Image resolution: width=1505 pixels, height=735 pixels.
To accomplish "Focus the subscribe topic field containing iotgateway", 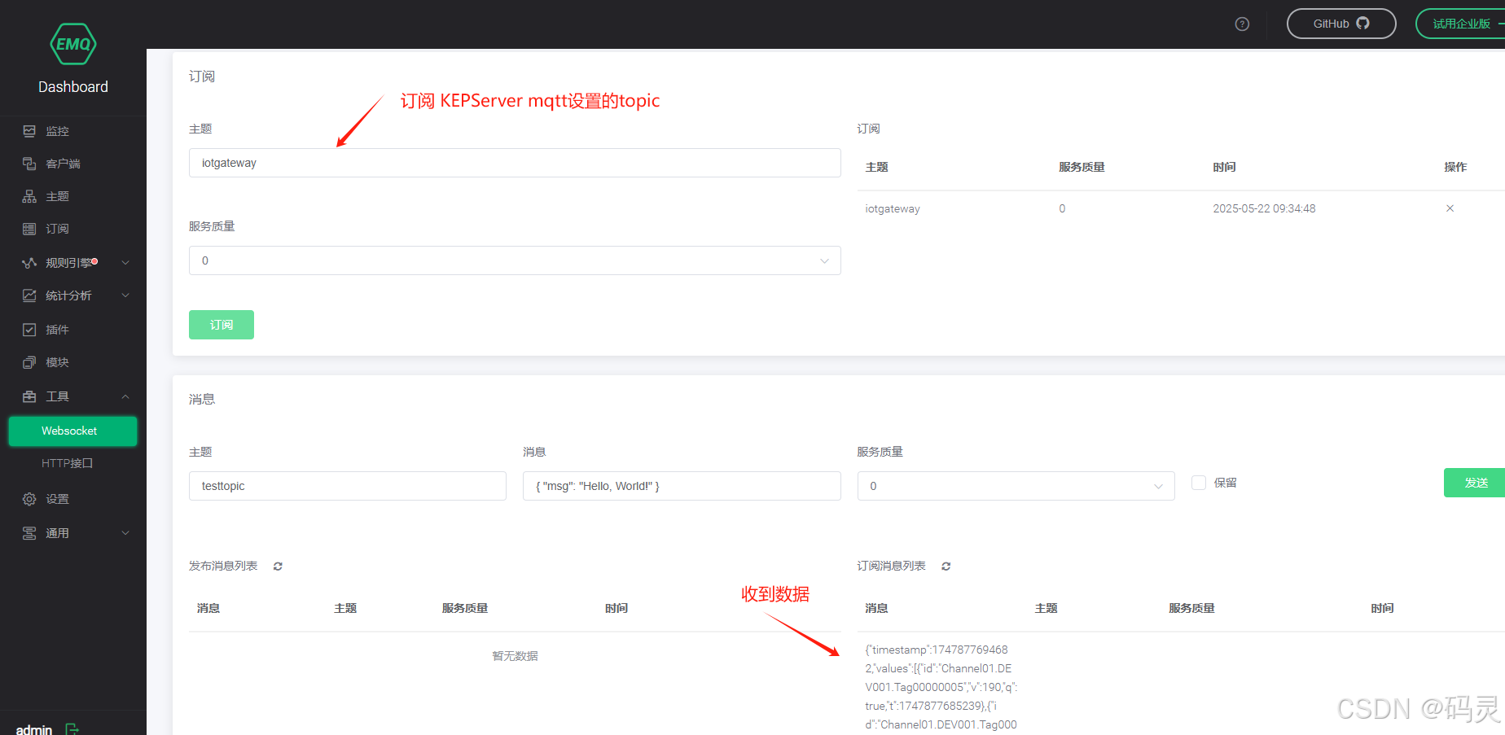I will (515, 163).
